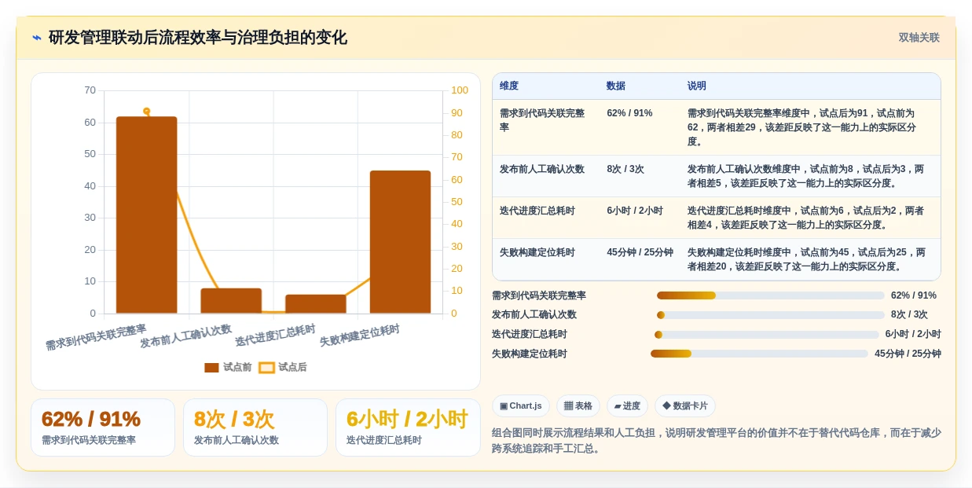Click the tallest bar for 需求到代码关联完整率

[147, 215]
